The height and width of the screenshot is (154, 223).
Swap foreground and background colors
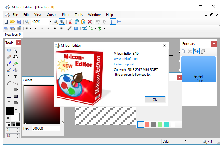pyautogui.click(x=17, y=110)
